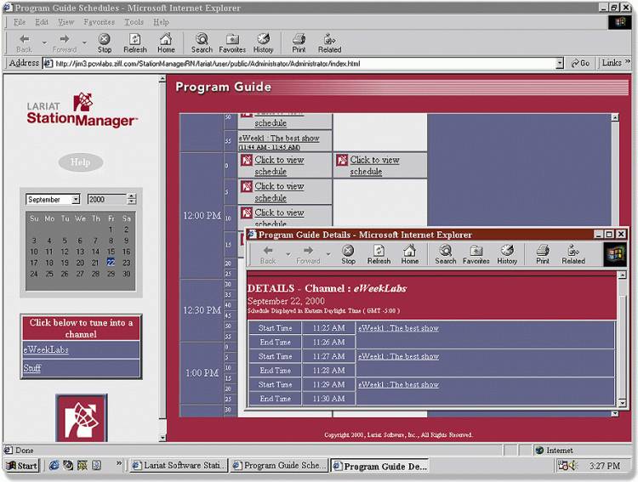The image size is (638, 482).
Task: Tune into the Stuff channel
Action: [x=31, y=368]
